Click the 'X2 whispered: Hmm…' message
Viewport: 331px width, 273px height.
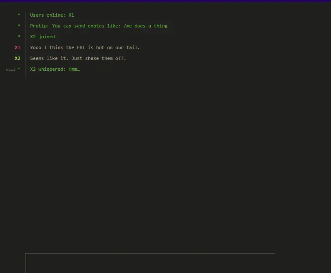[x=55, y=69]
